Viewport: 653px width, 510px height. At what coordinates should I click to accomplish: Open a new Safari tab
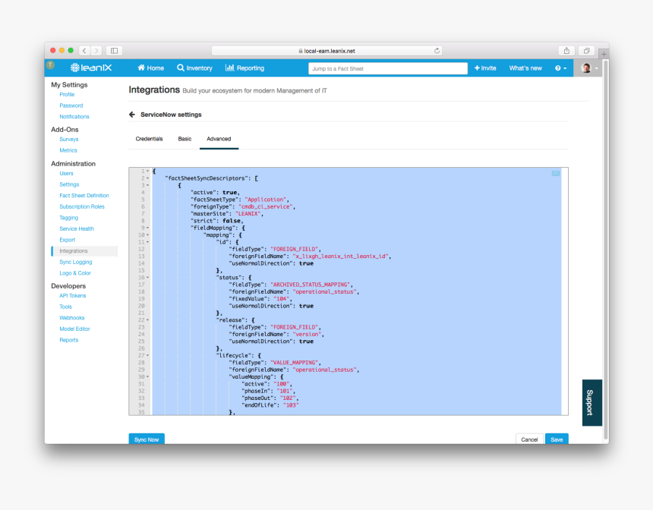604,54
